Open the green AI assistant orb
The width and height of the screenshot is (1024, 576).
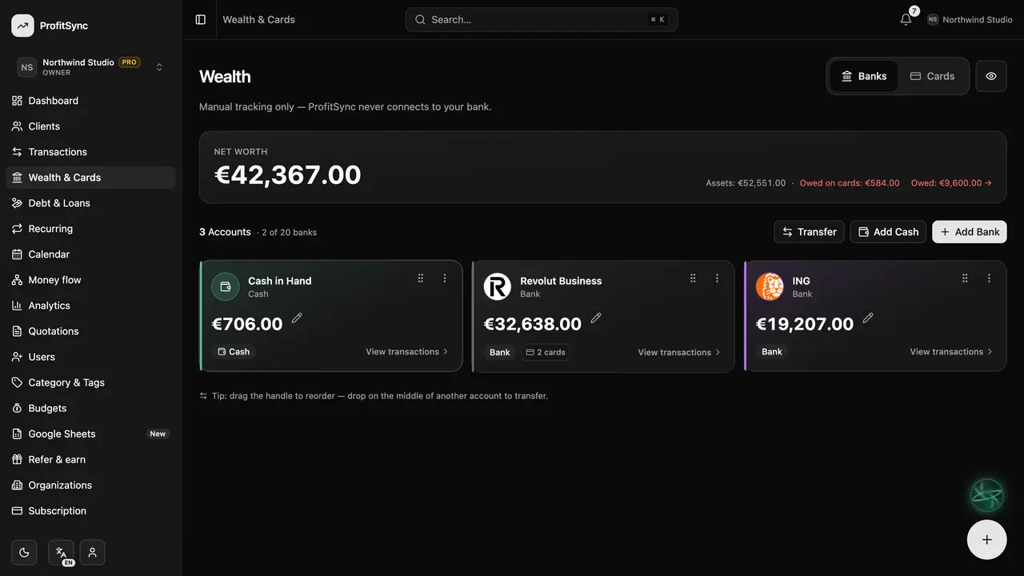[986, 495]
